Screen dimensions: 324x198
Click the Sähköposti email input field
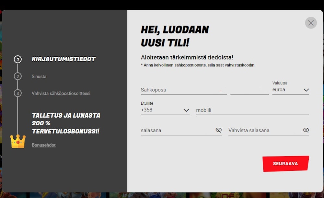pyautogui.click(x=183, y=90)
